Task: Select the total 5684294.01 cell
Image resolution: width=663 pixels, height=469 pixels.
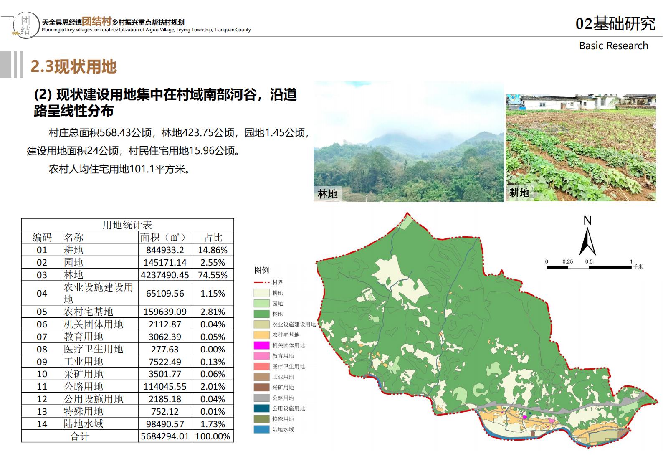Action: (x=165, y=436)
